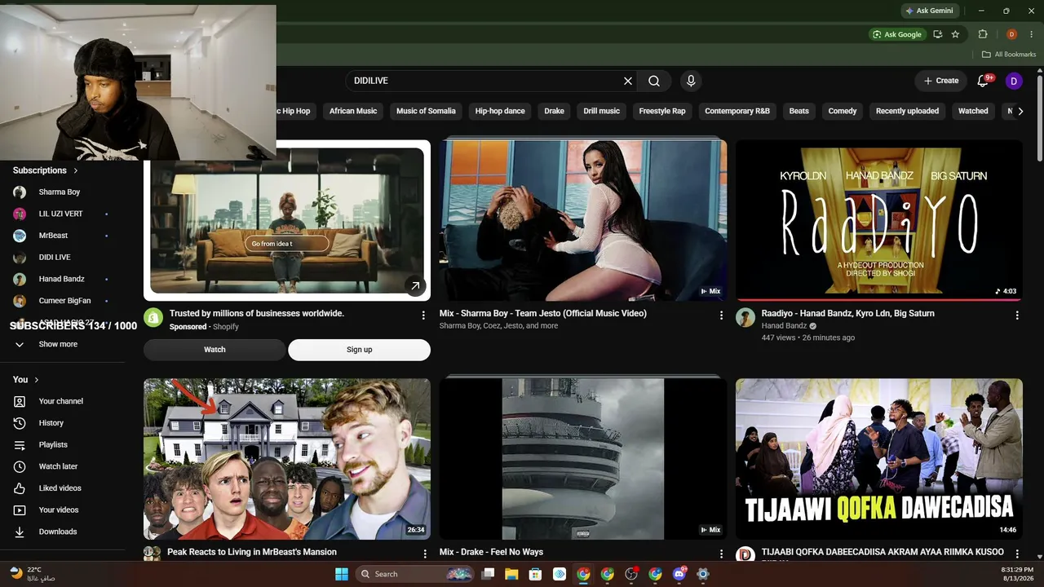Open Hanad Bandz channel name under Raadiyo

[x=784, y=326]
